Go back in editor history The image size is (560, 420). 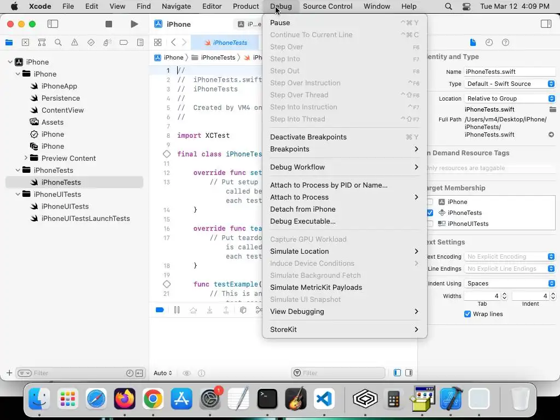point(173,43)
